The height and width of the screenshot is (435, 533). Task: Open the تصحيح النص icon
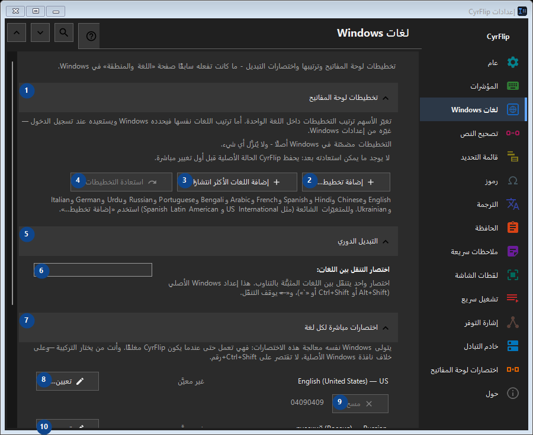513,133
